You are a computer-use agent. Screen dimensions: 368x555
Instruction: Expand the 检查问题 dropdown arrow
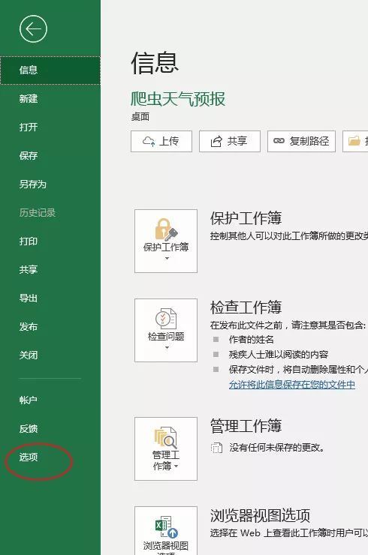[x=167, y=347]
